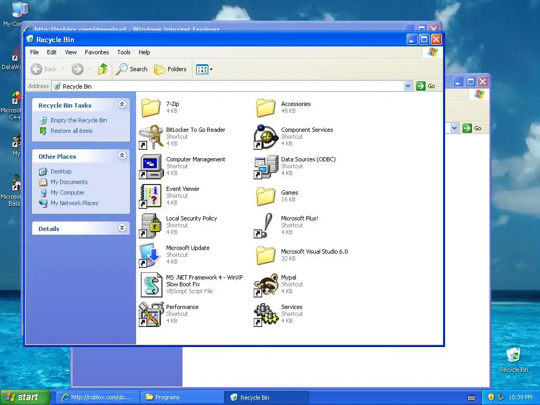Screen dimensions: 540x405
Task: Click Go button in Recycle Bin window
Action: point(426,86)
